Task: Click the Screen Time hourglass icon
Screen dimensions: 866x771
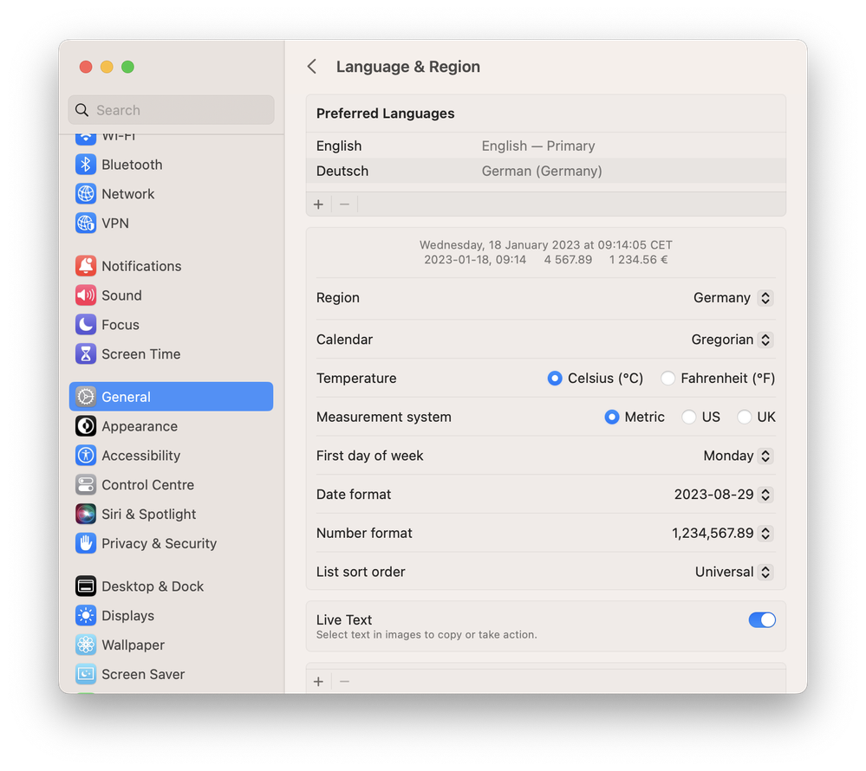Action: [x=86, y=353]
